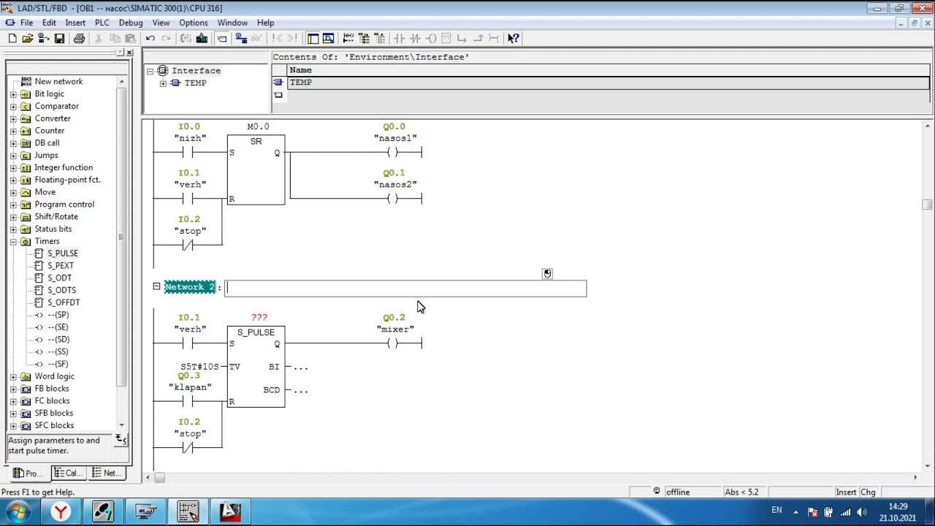Click the editor vertical scrollbar thumb
The width and height of the screenshot is (935, 526).
tap(927, 205)
